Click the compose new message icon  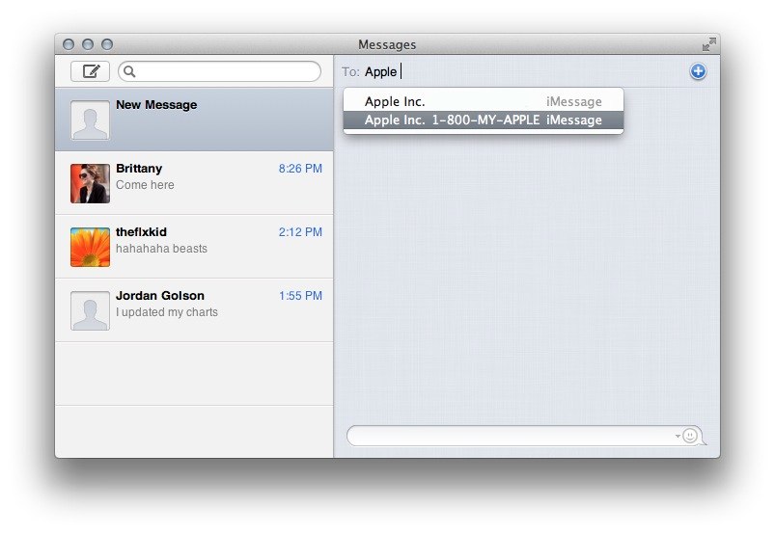90,71
